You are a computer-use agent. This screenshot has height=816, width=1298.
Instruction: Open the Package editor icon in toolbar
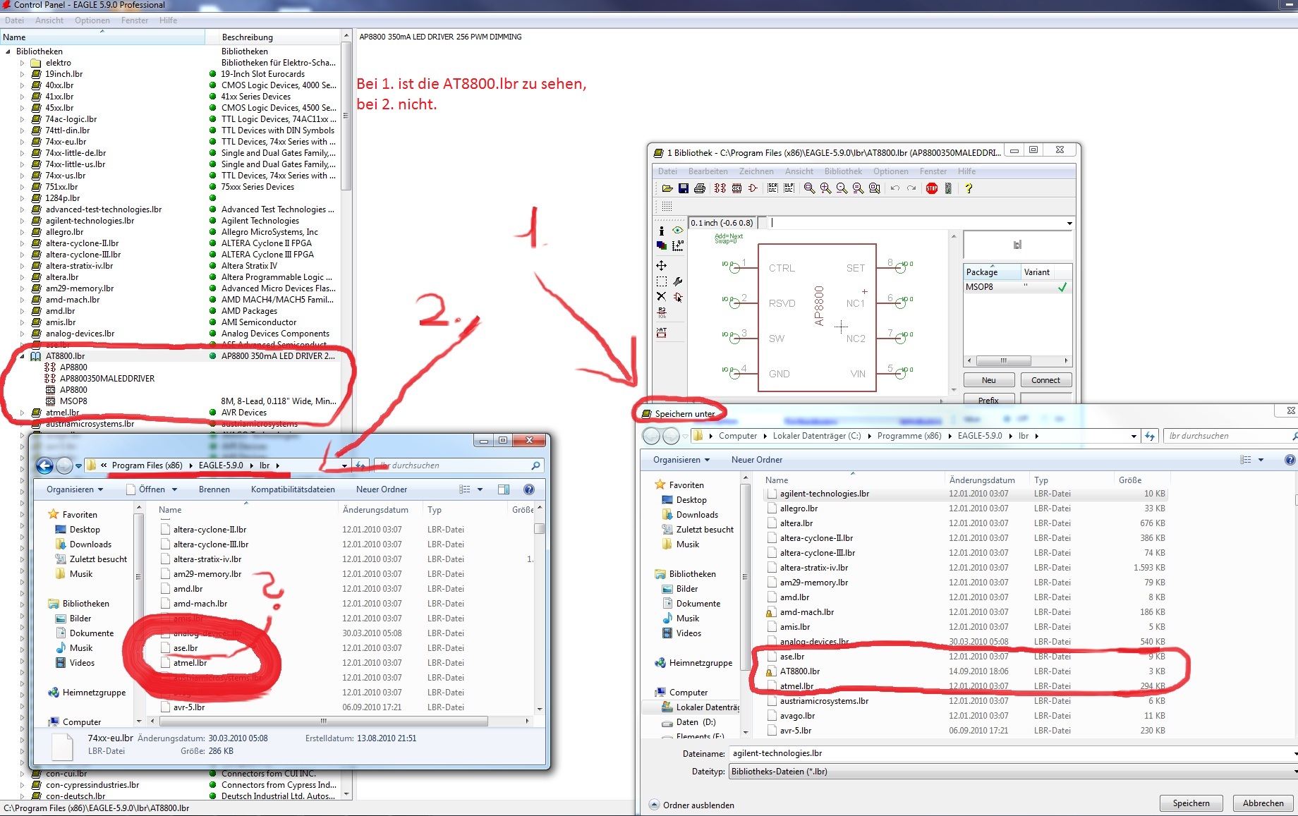[736, 188]
